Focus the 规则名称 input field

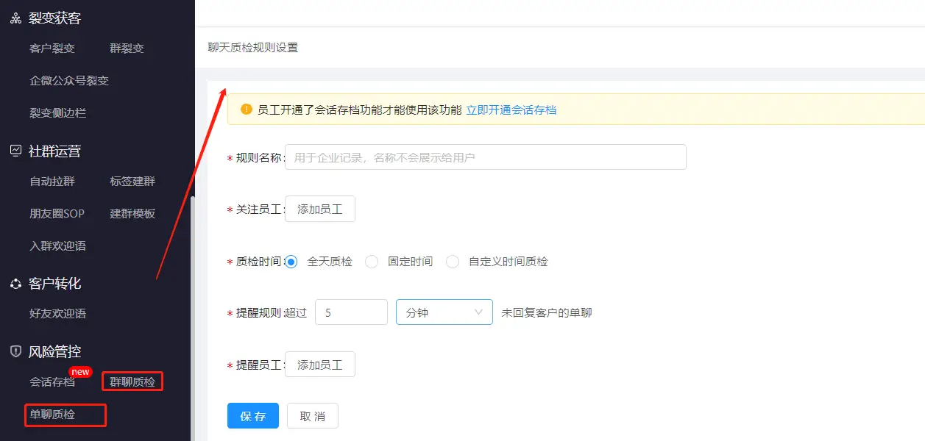tap(486, 157)
